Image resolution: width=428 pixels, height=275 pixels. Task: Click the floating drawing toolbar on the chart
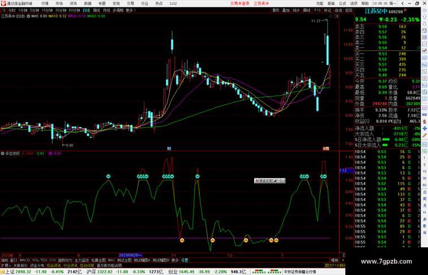[269, 181]
